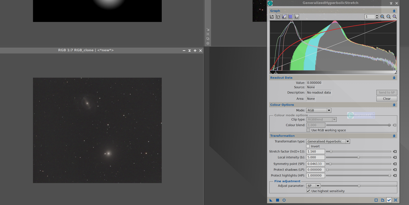Click the Send to SP button
409x205 pixels.
[387, 93]
